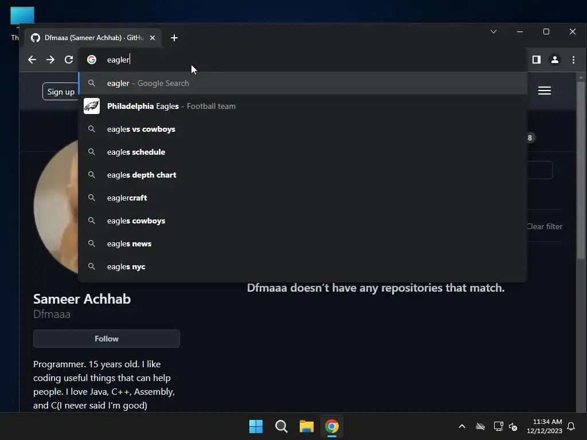Pick 'eagles vs cowboys' suggestion
Viewport: 587px width, 440px height.
[303, 129]
